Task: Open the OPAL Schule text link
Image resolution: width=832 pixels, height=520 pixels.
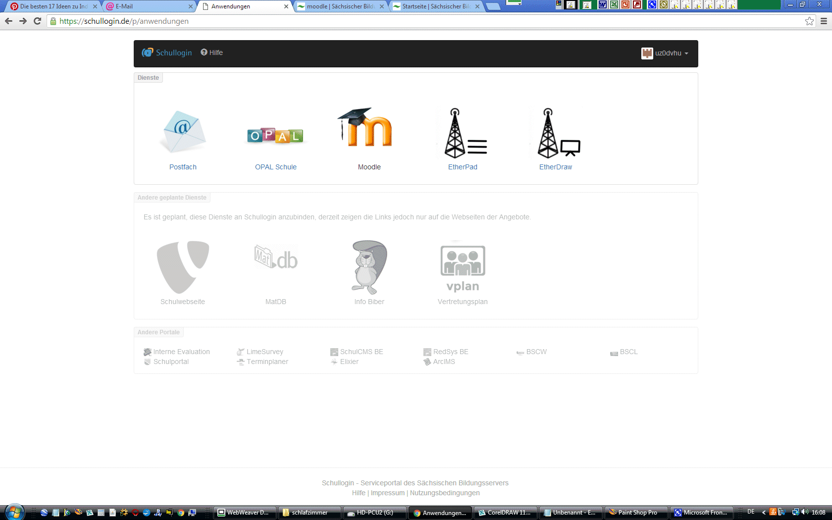Action: (x=276, y=167)
